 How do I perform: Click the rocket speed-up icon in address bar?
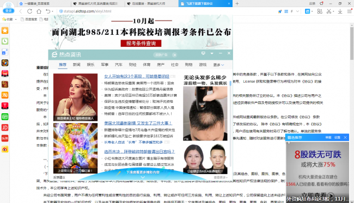[280, 11]
